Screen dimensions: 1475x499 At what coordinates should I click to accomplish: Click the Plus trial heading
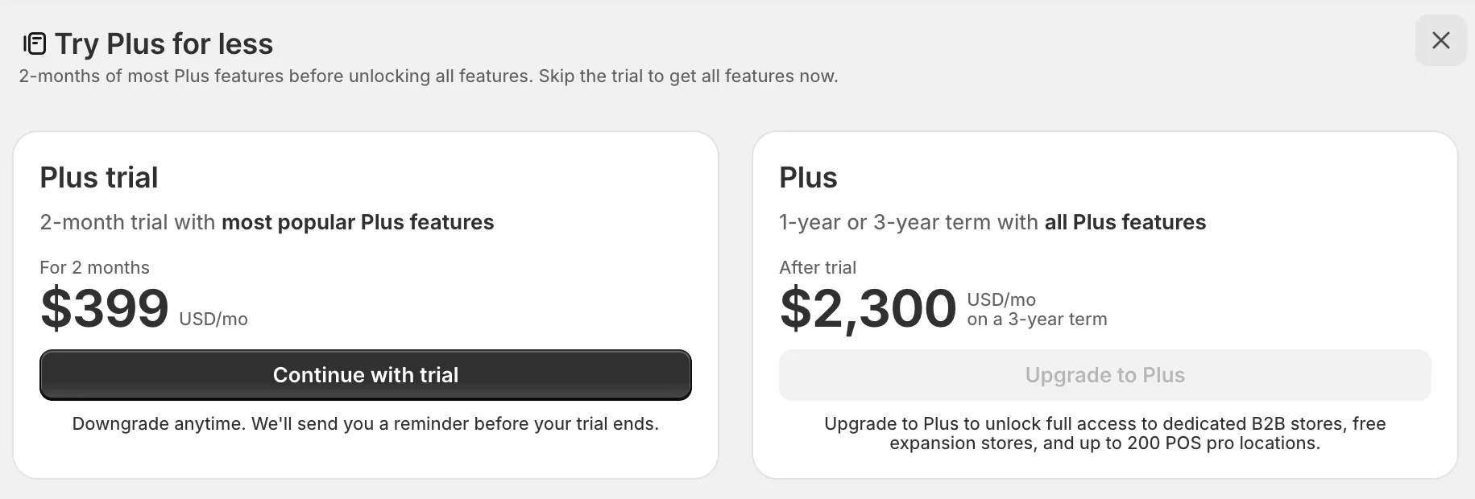coord(98,178)
